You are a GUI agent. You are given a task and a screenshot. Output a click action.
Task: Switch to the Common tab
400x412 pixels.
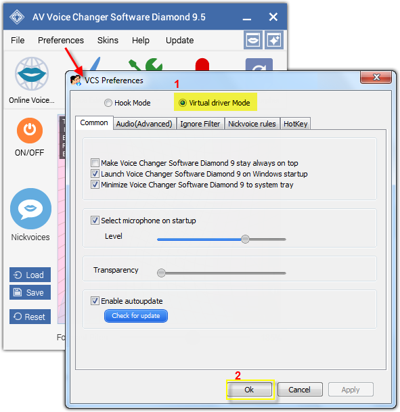coord(94,122)
